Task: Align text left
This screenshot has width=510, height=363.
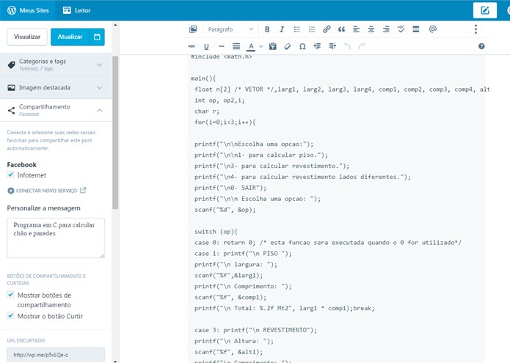Action: 356,29
